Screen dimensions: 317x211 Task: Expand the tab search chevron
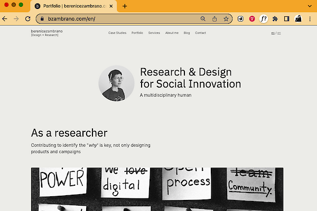pyautogui.click(x=310, y=6)
